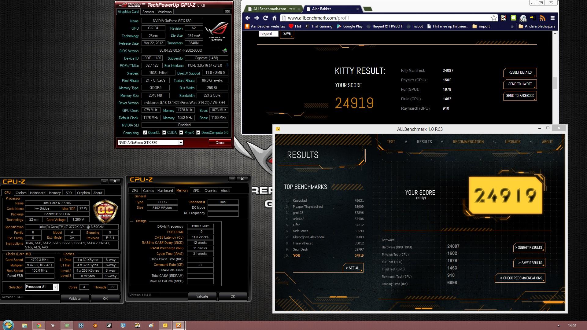Click the BIOS save chip icon in GPU-Z
The width and height of the screenshot is (587, 330).
[x=225, y=50]
